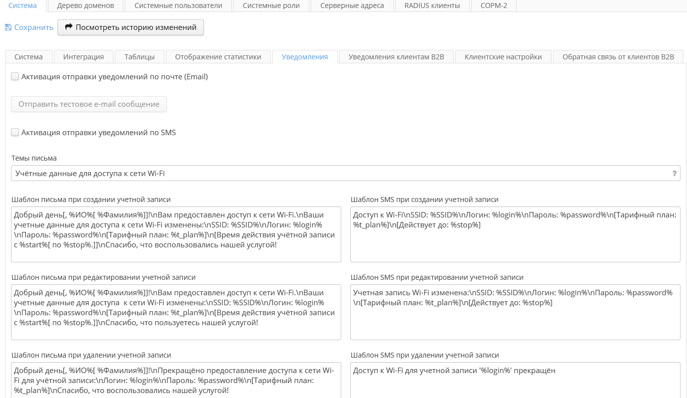This screenshot has width=687, height=398.
Task: Click the Темы письма input field
Action: tap(340, 174)
